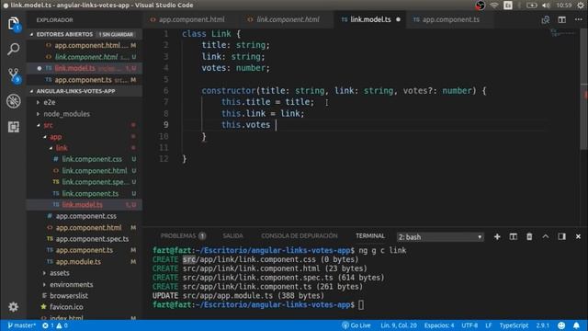588x331 pixels.
Task: Change indentation via Espacios: 4
Action: coord(439,325)
